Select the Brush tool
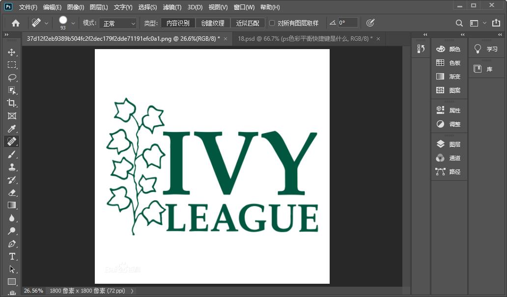This screenshot has height=297, width=507. (12, 155)
